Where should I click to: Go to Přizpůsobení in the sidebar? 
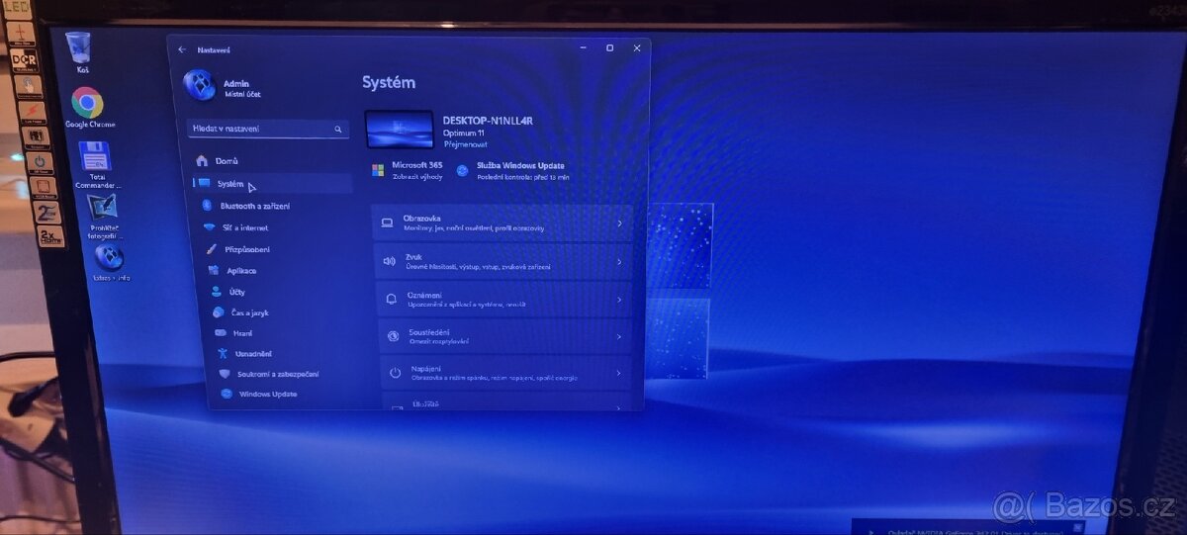click(245, 249)
